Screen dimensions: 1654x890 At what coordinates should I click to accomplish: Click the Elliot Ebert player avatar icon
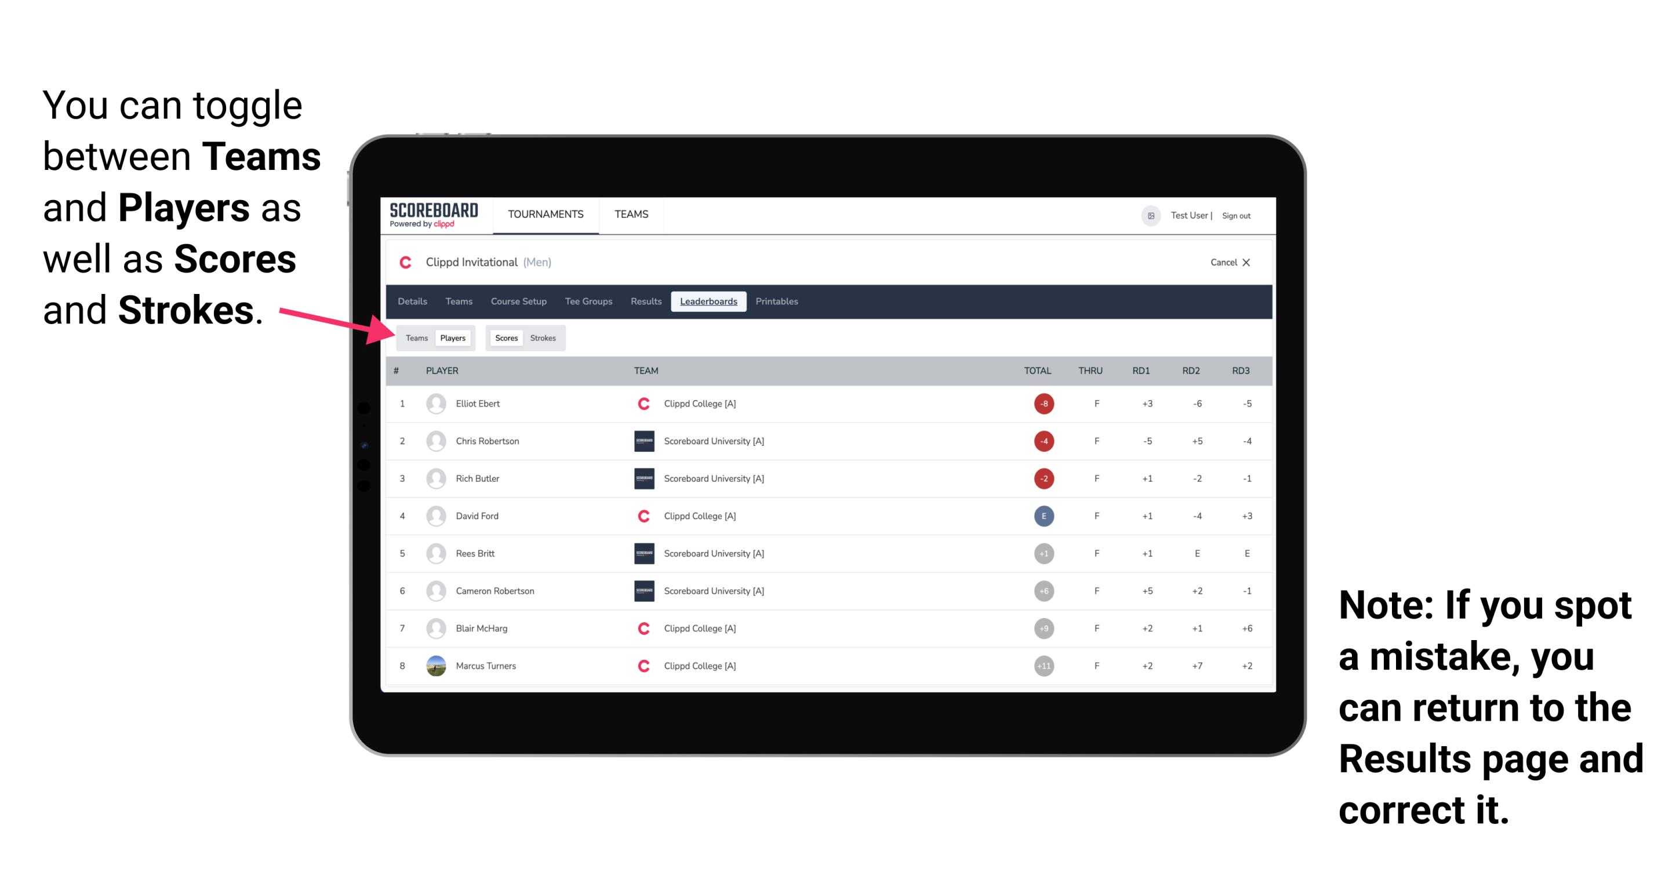click(x=435, y=404)
